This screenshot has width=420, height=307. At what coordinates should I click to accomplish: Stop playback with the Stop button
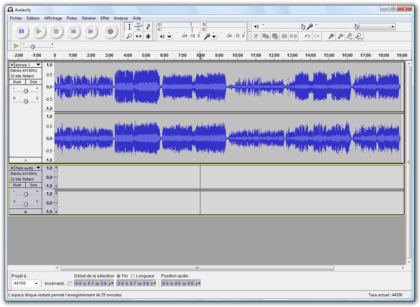(56, 32)
